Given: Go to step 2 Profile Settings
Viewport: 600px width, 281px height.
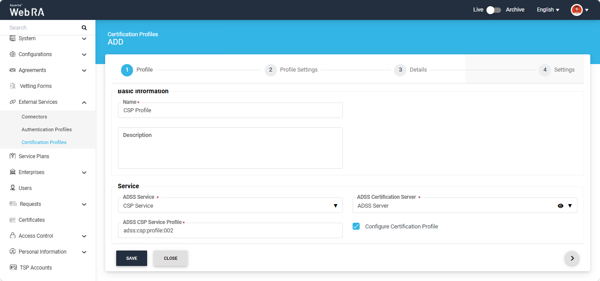Looking at the screenshot, I should point(291,70).
